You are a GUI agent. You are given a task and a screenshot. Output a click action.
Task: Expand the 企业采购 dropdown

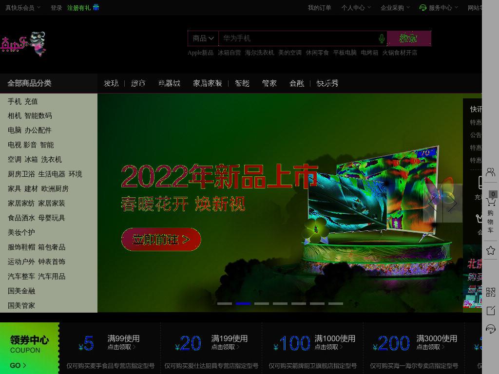click(395, 8)
